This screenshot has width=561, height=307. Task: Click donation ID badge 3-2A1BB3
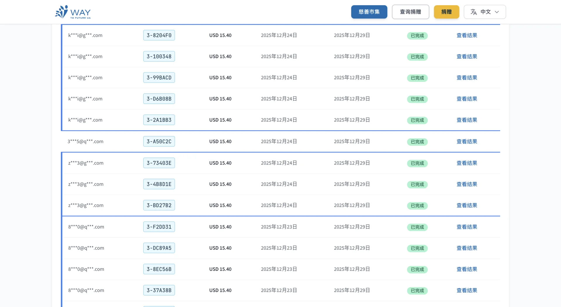coord(159,120)
